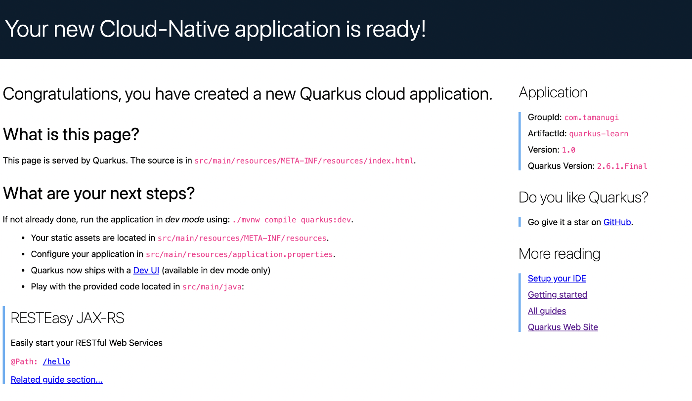Click the More reading heading

coord(560,254)
